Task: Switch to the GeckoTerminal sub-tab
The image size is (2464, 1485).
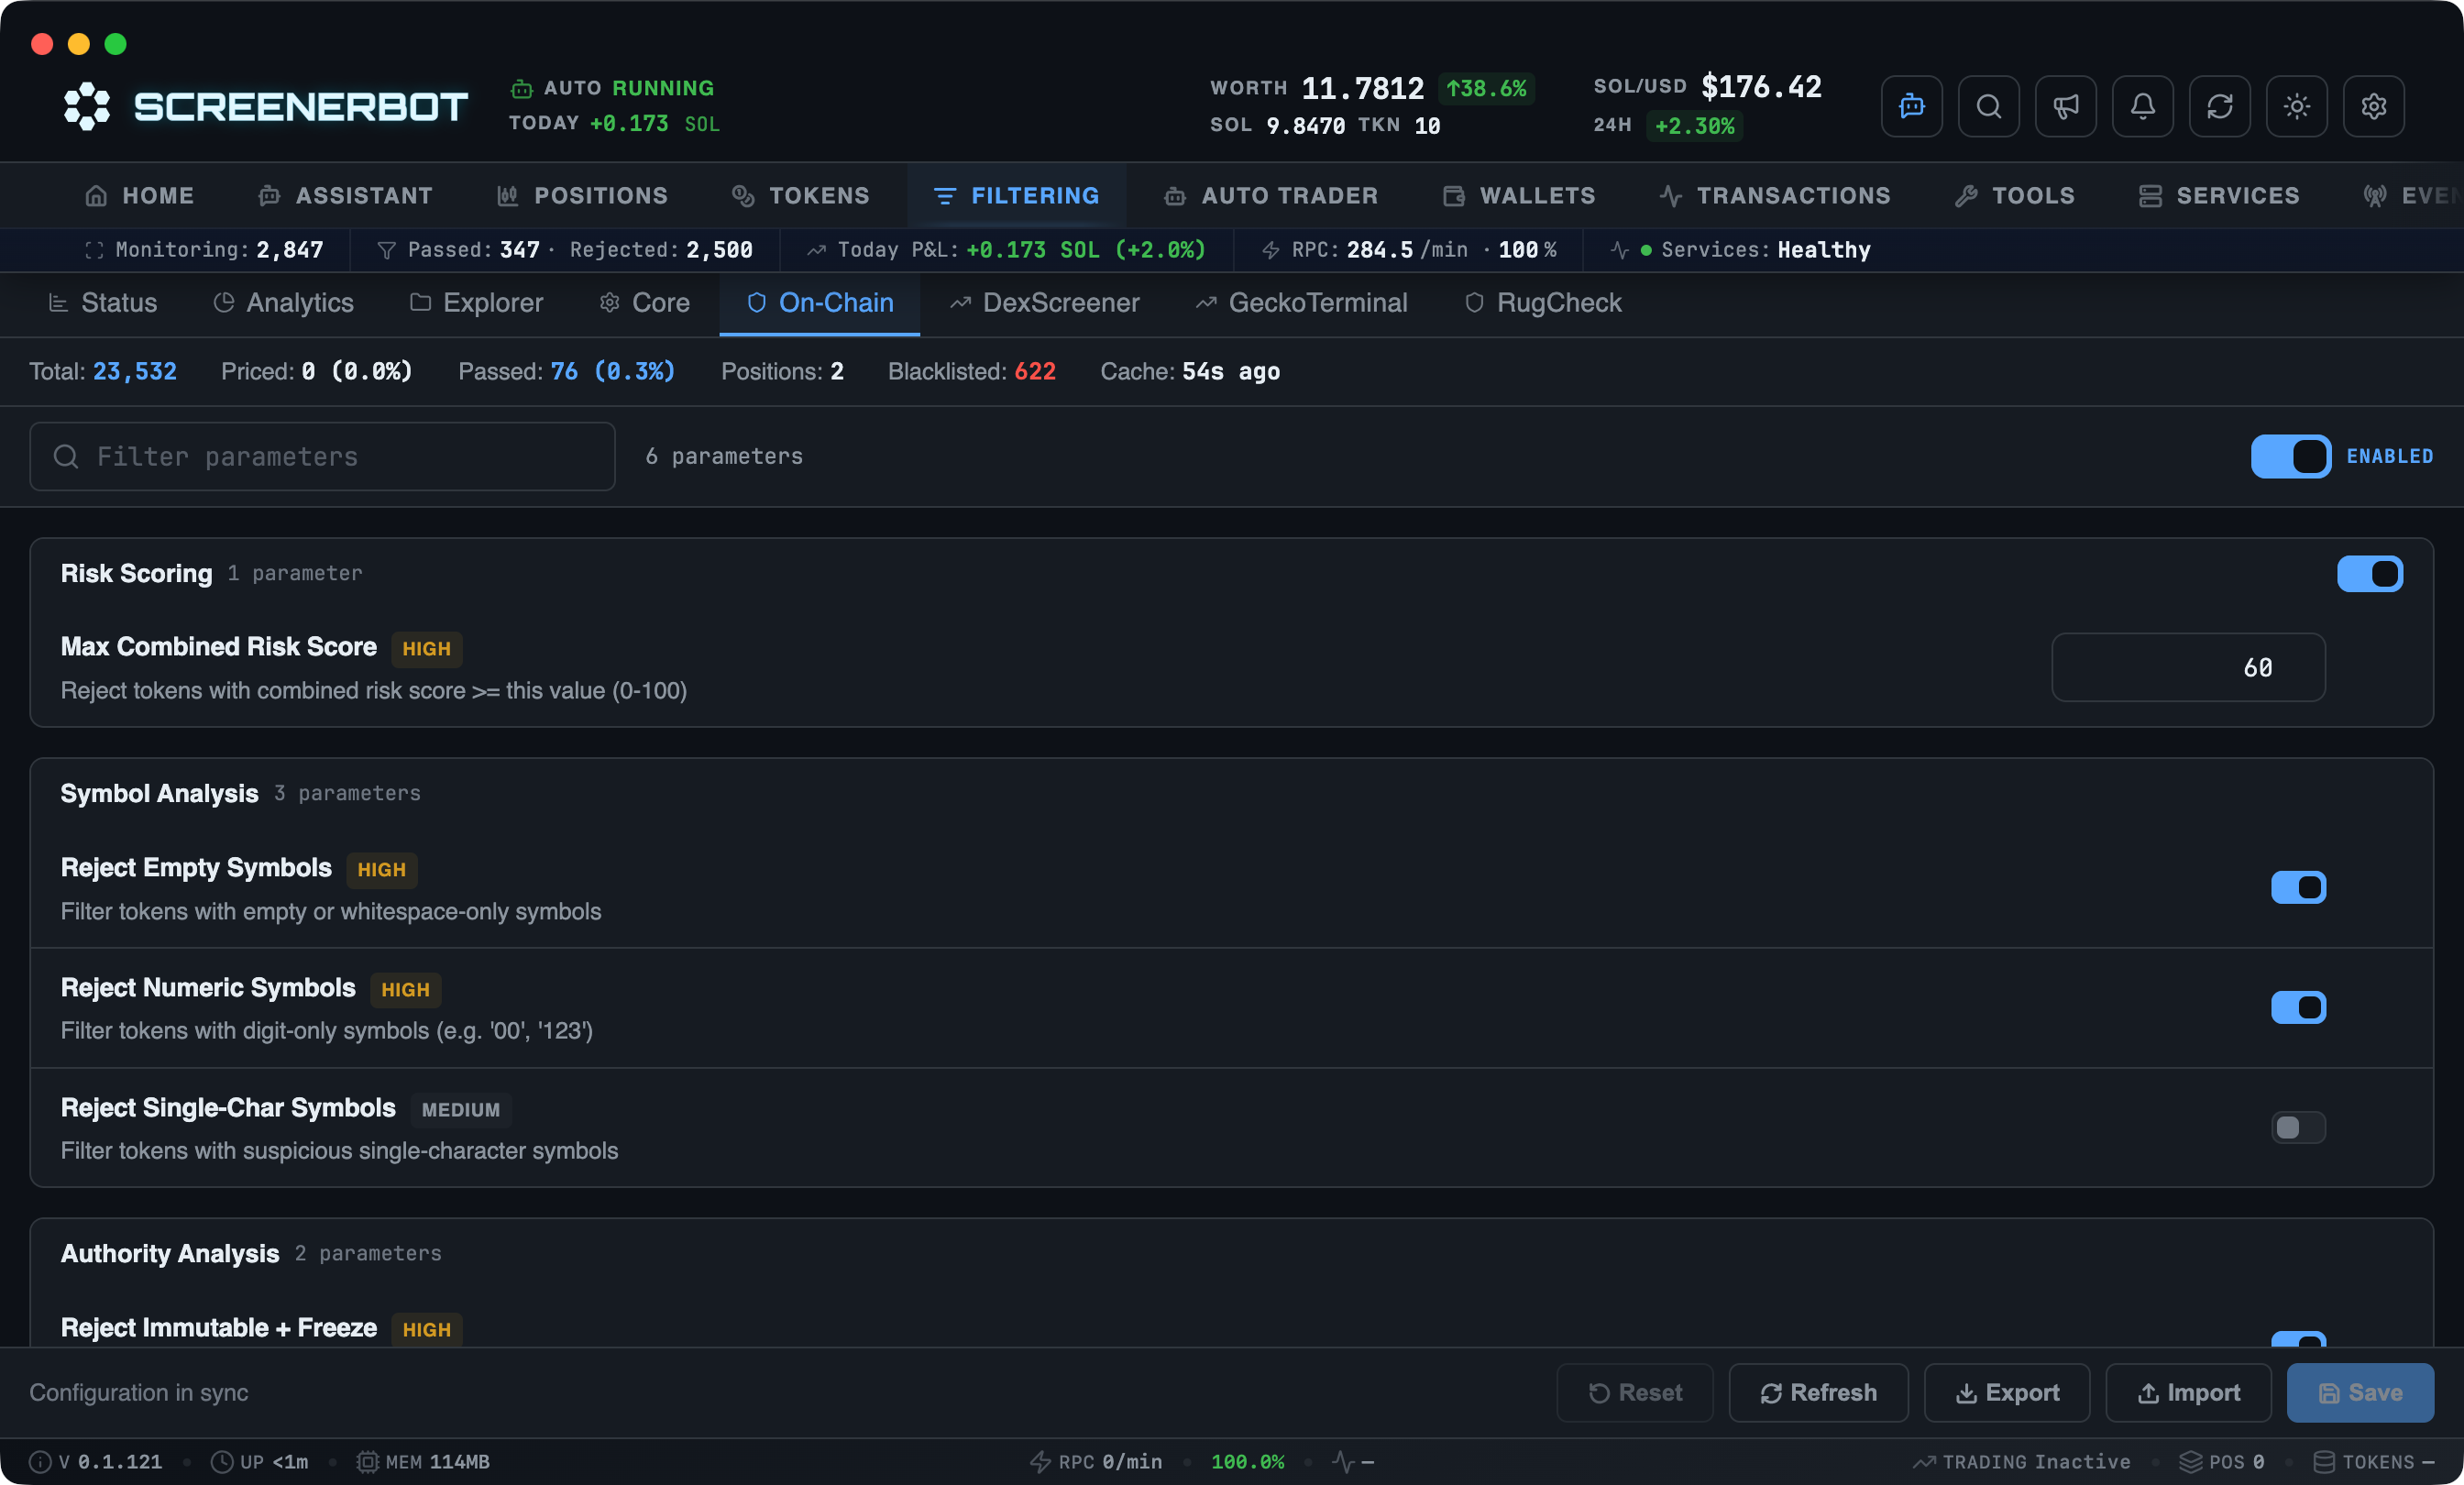Action: (x=1302, y=303)
